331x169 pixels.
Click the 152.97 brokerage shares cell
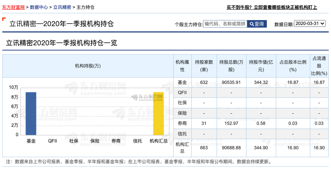231,123
